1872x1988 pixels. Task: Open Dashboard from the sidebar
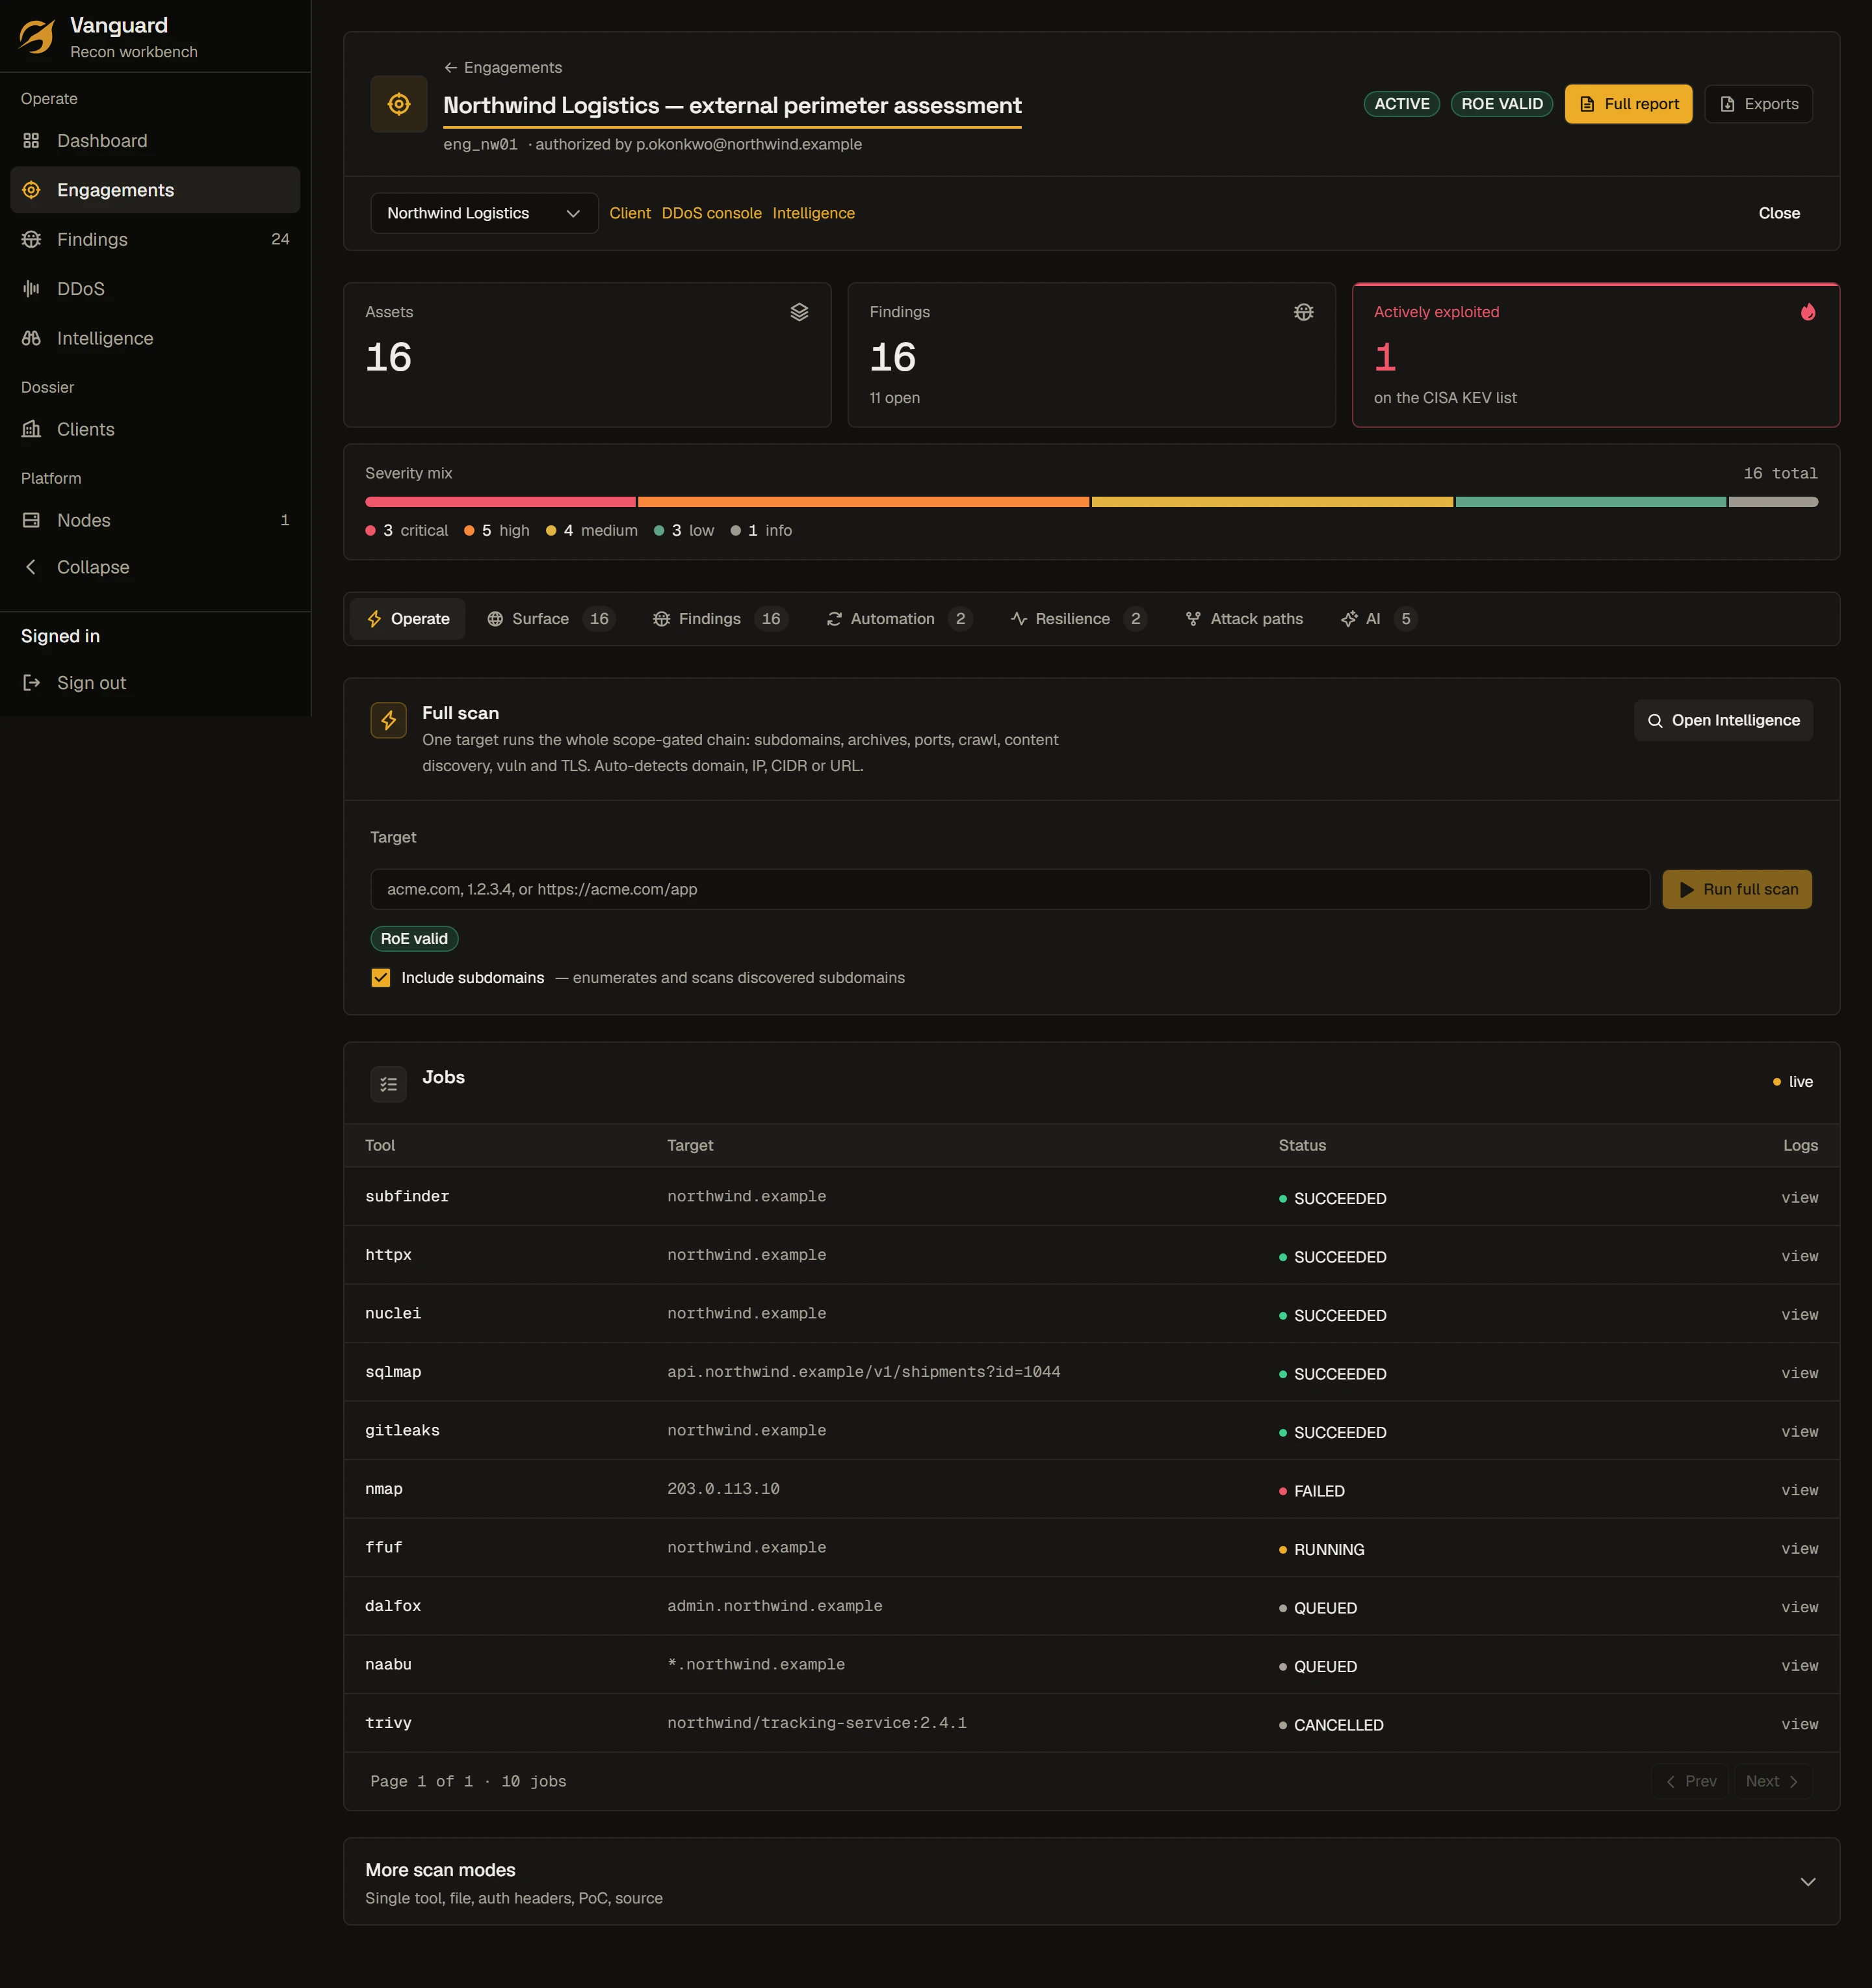pyautogui.click(x=155, y=141)
